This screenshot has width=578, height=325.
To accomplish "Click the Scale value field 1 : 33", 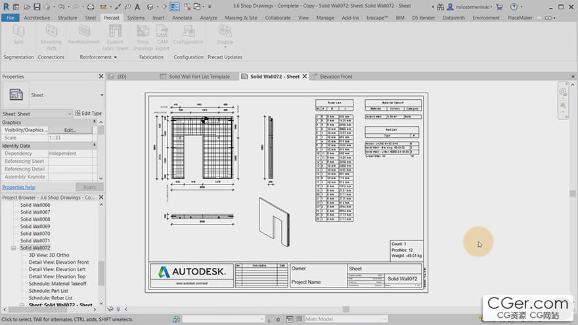I will point(70,138).
